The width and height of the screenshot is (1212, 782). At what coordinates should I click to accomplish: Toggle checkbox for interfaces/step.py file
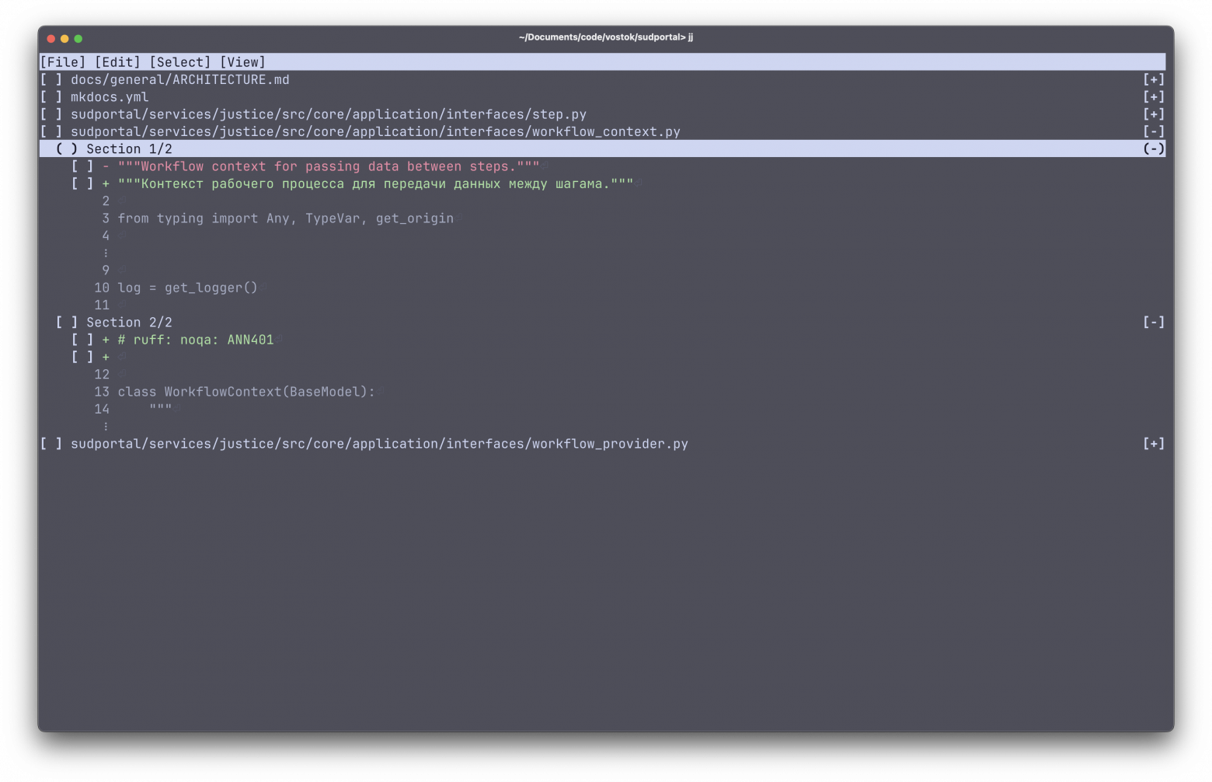coord(51,114)
